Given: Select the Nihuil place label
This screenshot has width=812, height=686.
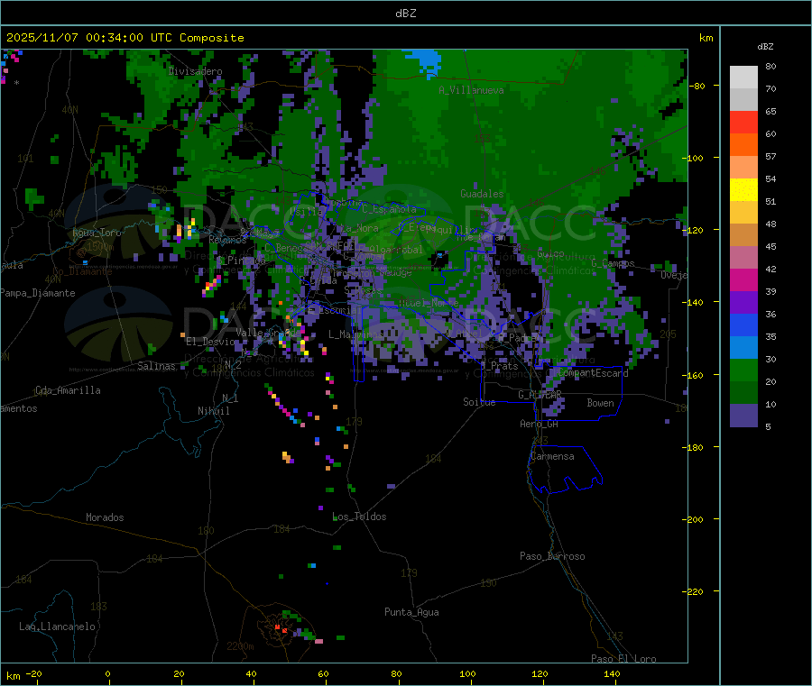Looking at the screenshot, I should (x=213, y=411).
